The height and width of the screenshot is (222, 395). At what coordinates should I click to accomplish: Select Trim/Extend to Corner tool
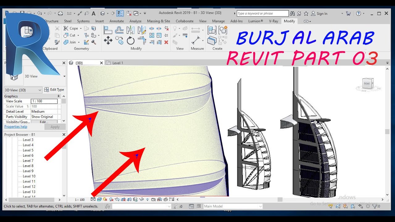click(142, 40)
